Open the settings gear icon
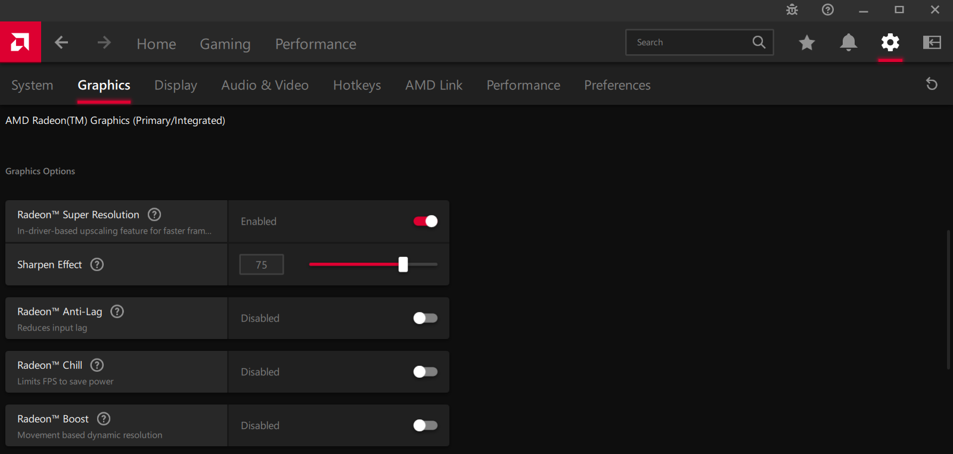Image resolution: width=953 pixels, height=454 pixels. pos(890,42)
